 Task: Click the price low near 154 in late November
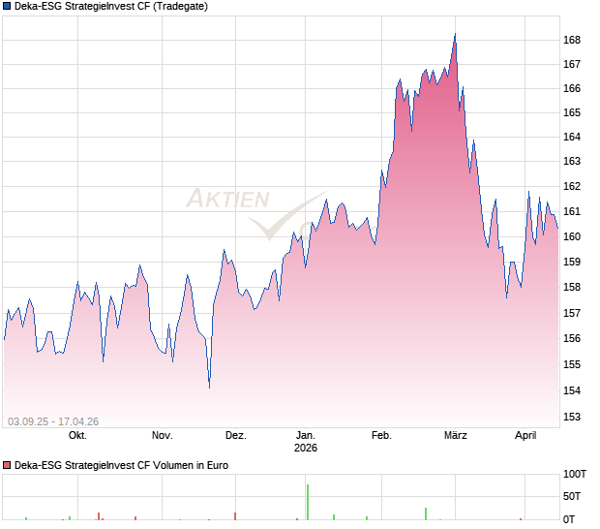tap(210, 388)
